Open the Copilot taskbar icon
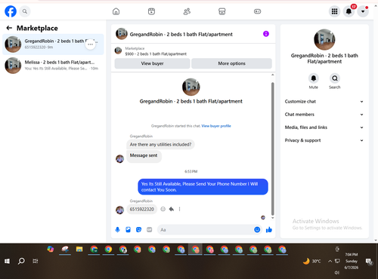The height and width of the screenshot is (279, 378). (51, 250)
